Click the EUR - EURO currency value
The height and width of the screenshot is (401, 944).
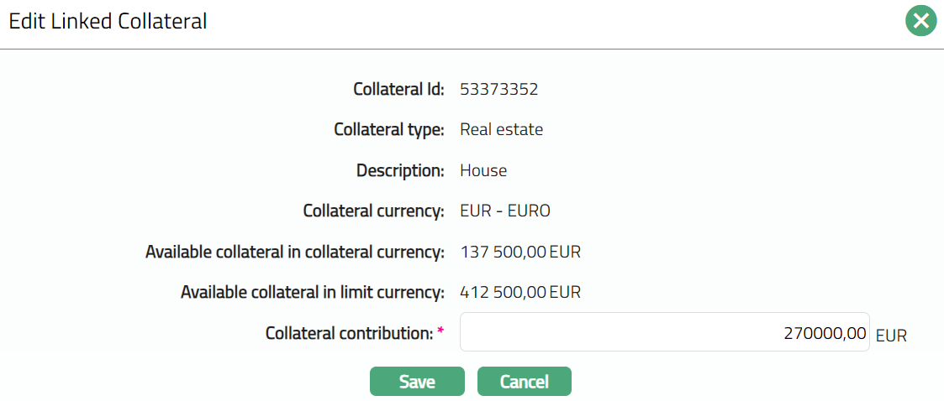coord(505,211)
